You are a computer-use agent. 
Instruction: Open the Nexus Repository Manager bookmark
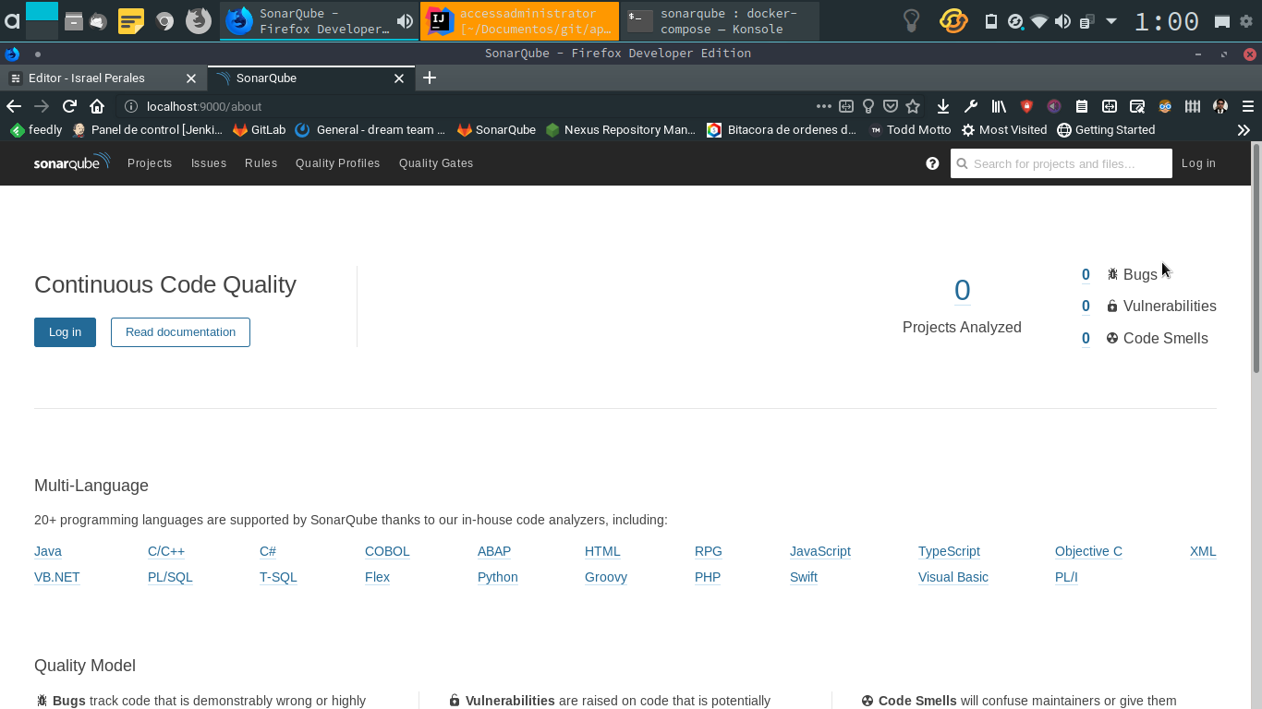point(620,130)
